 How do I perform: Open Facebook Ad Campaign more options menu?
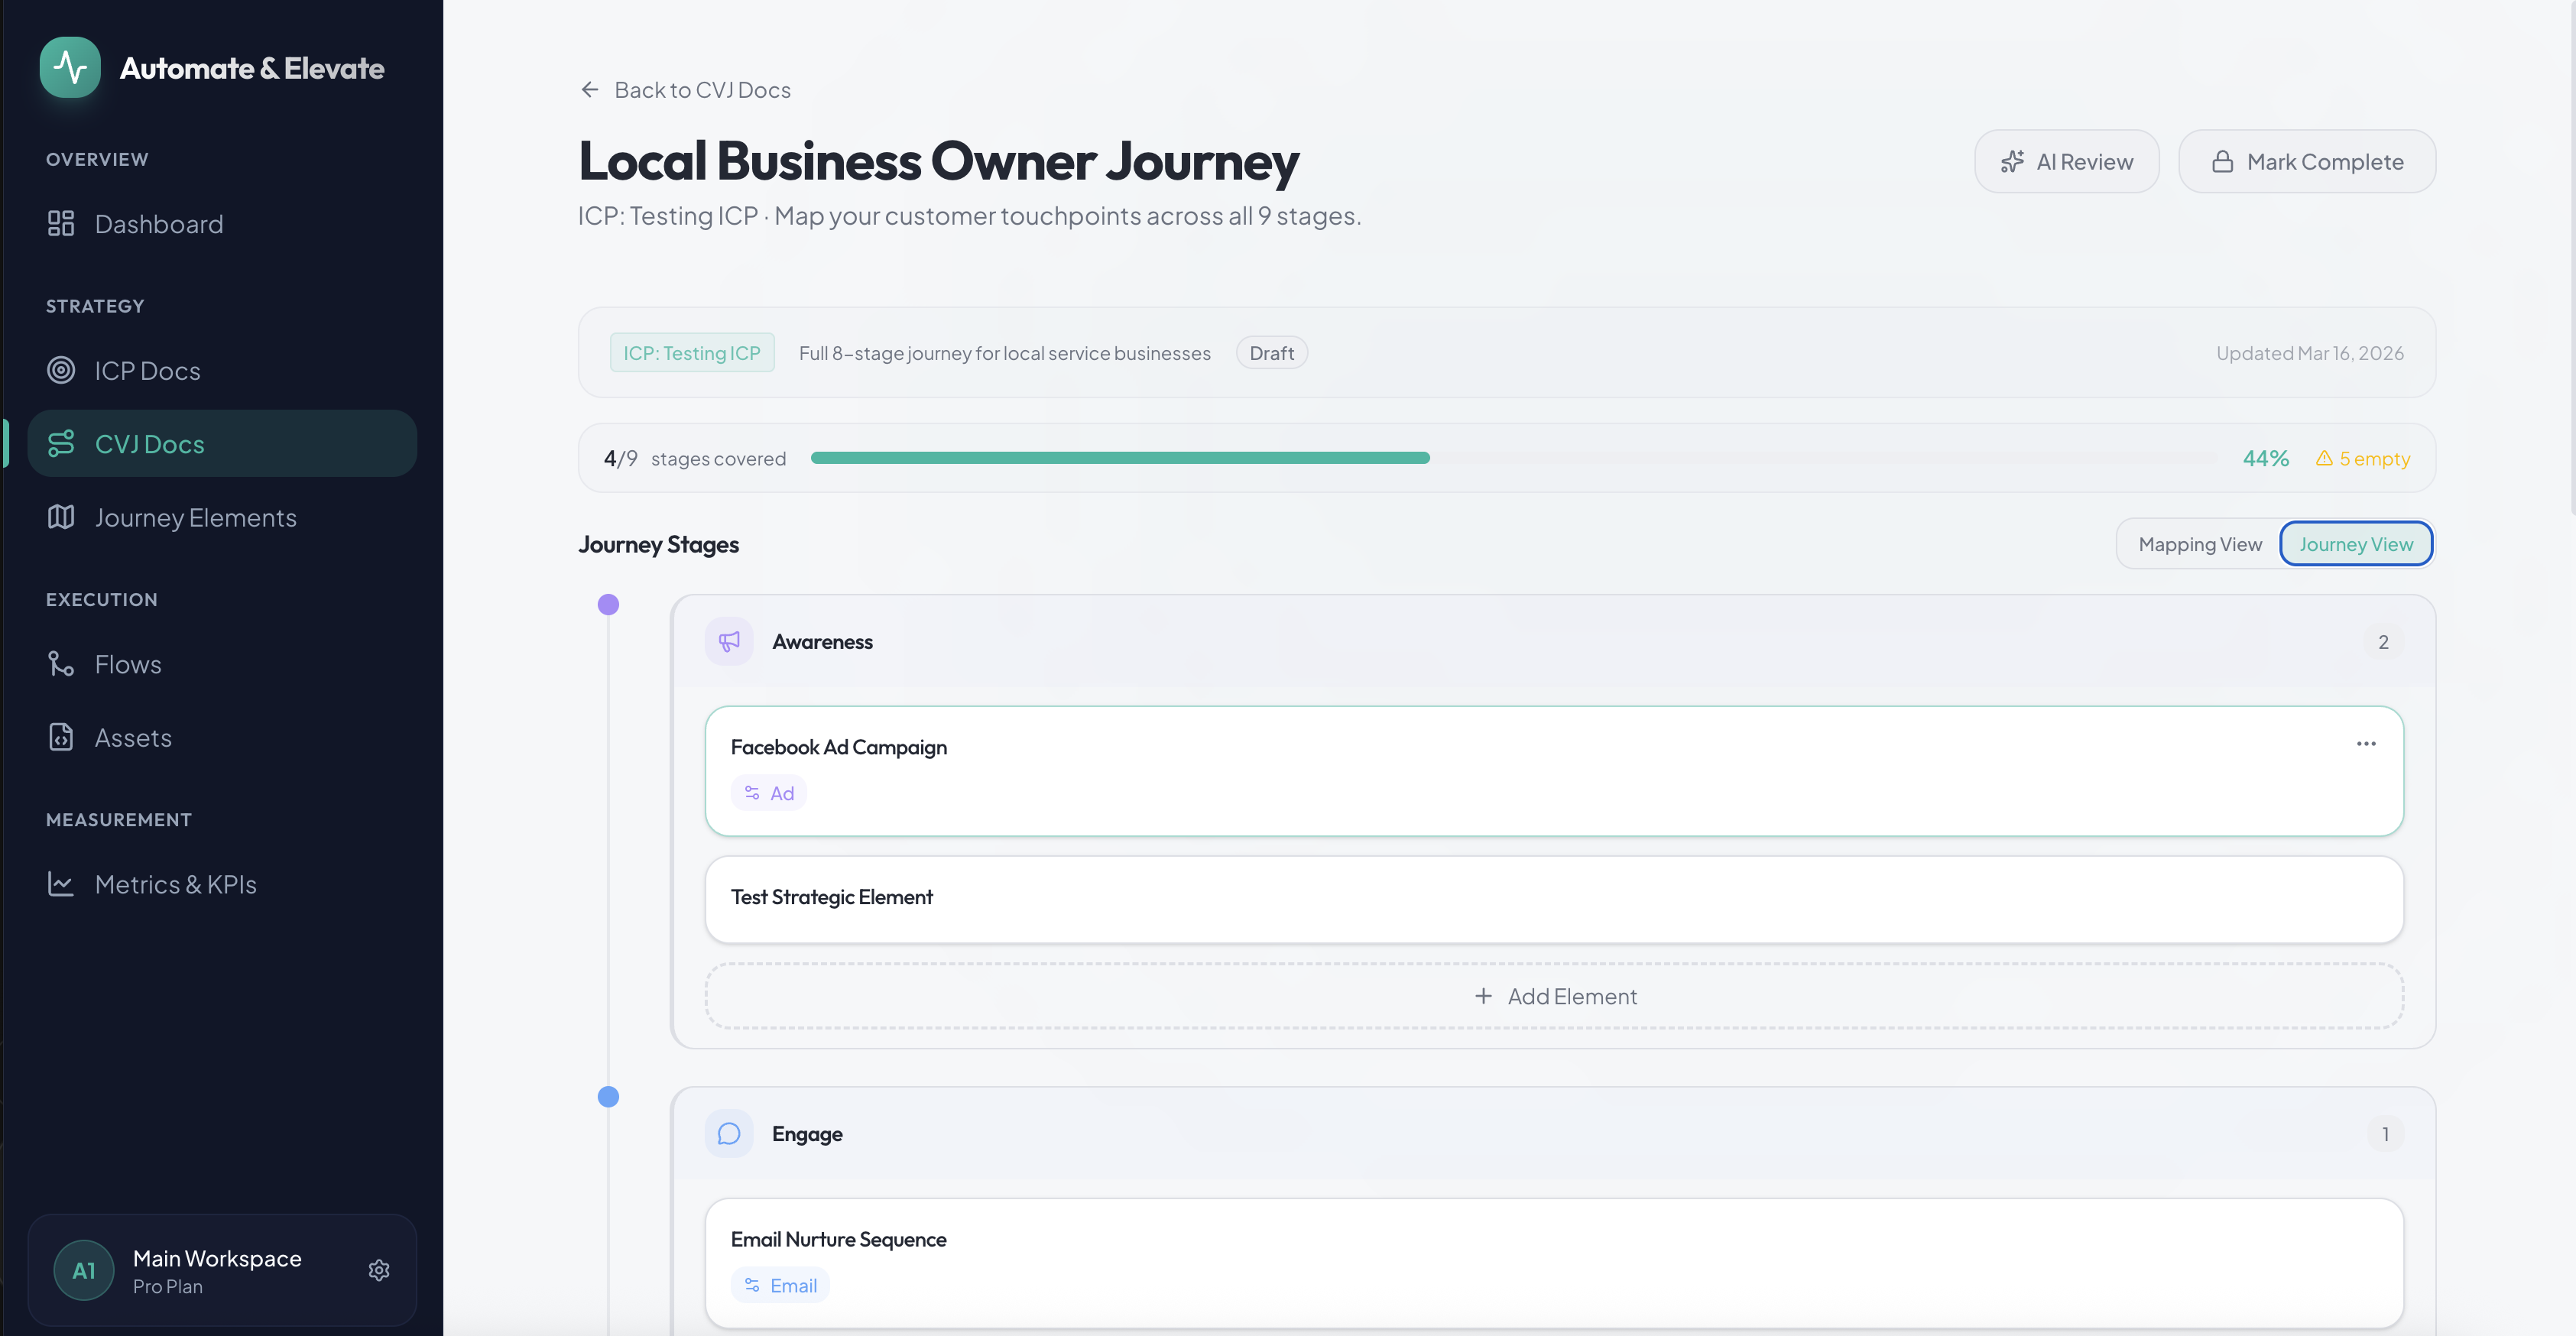tap(2366, 744)
